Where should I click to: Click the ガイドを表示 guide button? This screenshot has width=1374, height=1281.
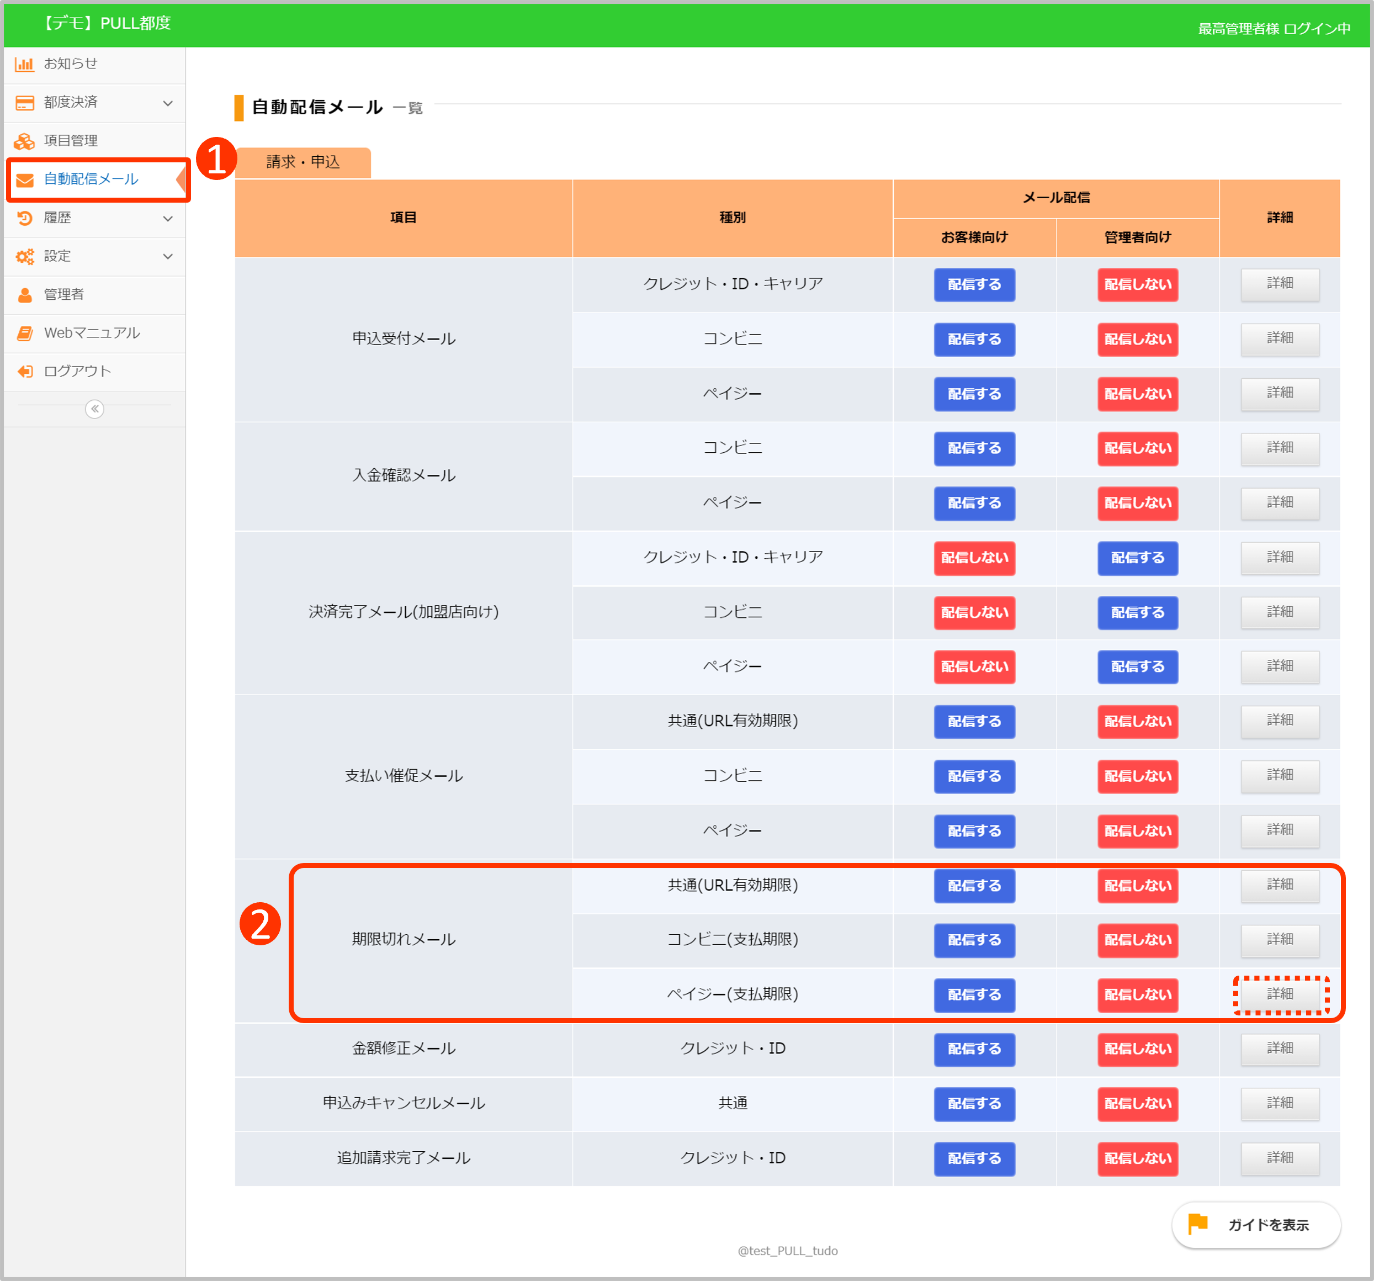pyautogui.click(x=1255, y=1224)
